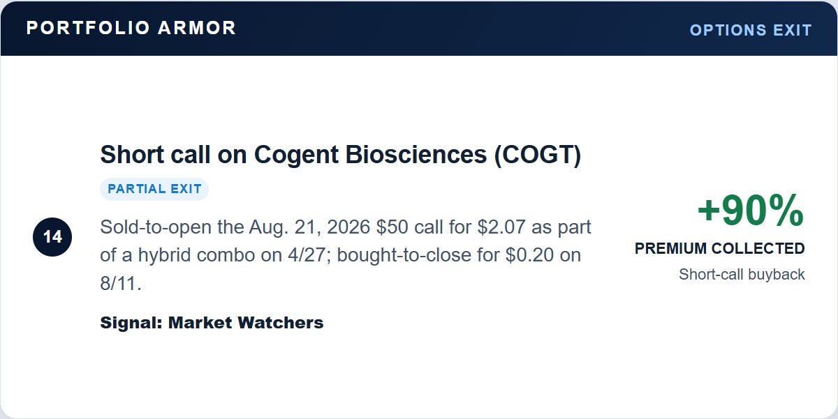838x419 pixels.
Task: Click the Signal: Market Watchers line
Action: coord(212,322)
